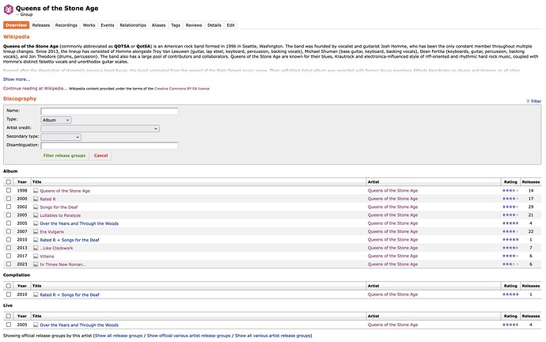This screenshot has height=342, width=546.
Task: Check the Live table's 2005 row checkbox
Action: pyautogui.click(x=9, y=325)
